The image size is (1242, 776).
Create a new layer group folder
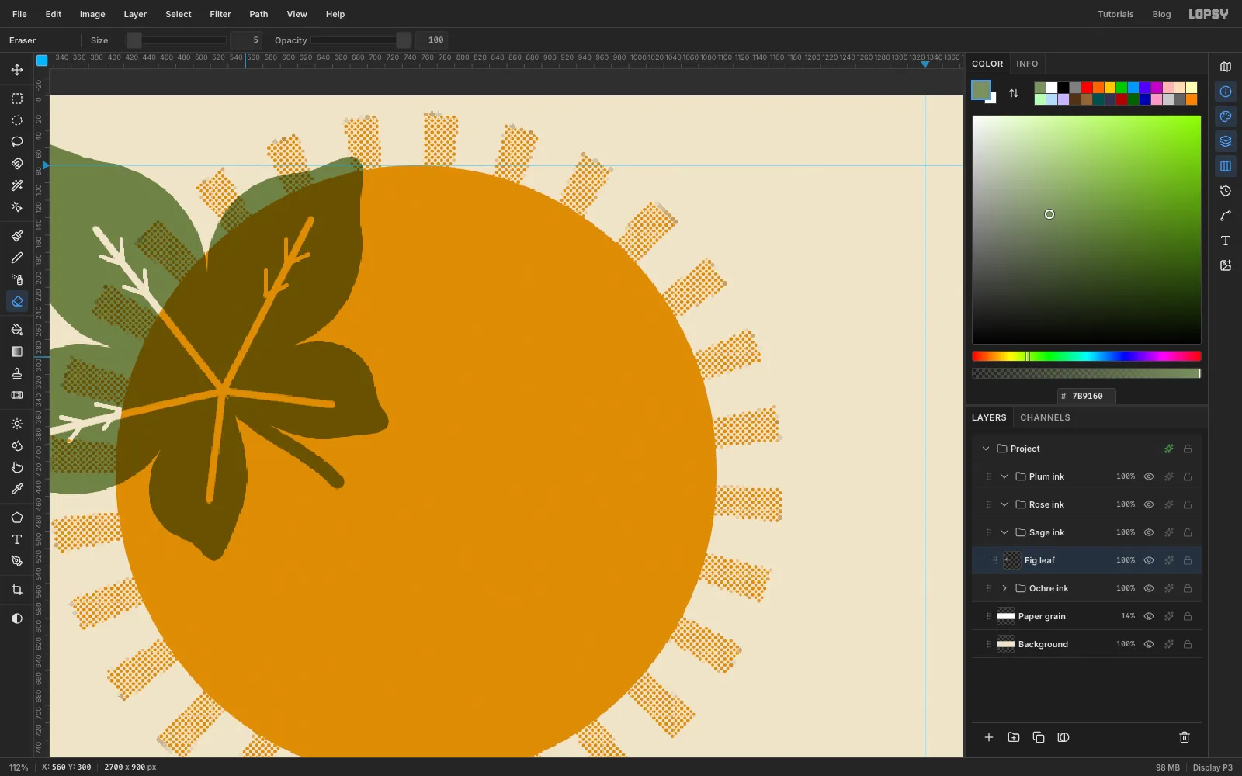pos(1014,737)
